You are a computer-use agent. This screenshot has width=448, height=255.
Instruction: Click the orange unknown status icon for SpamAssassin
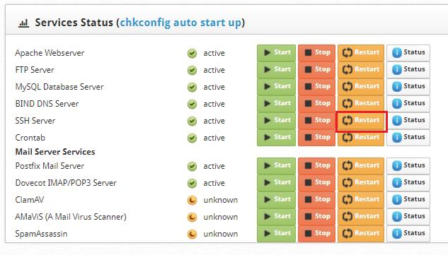click(192, 235)
